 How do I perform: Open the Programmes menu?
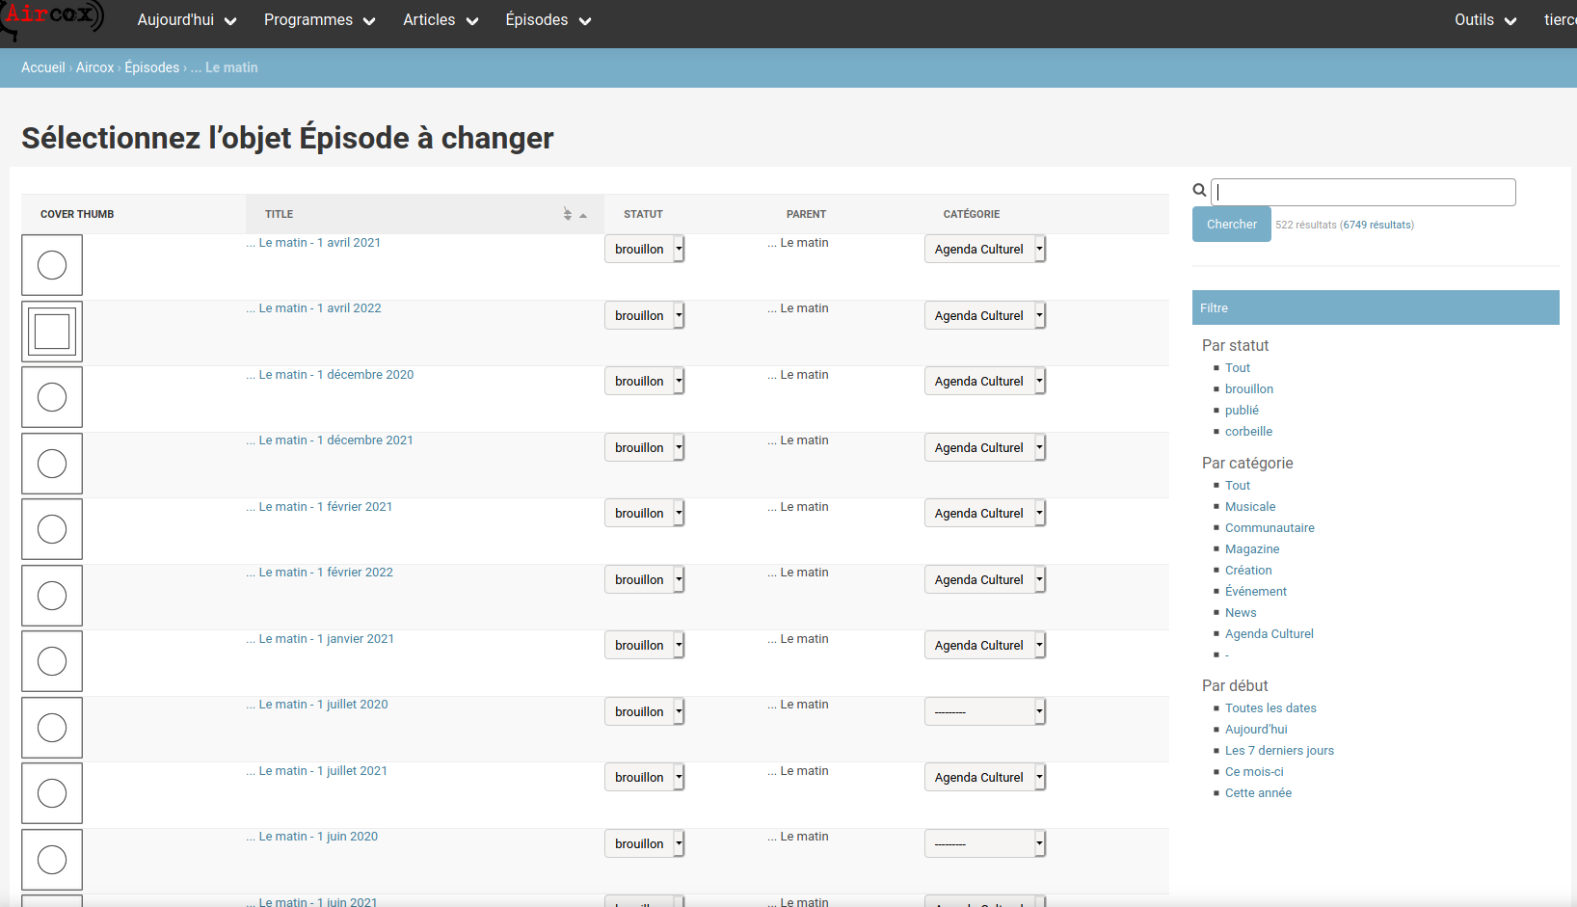pos(319,20)
